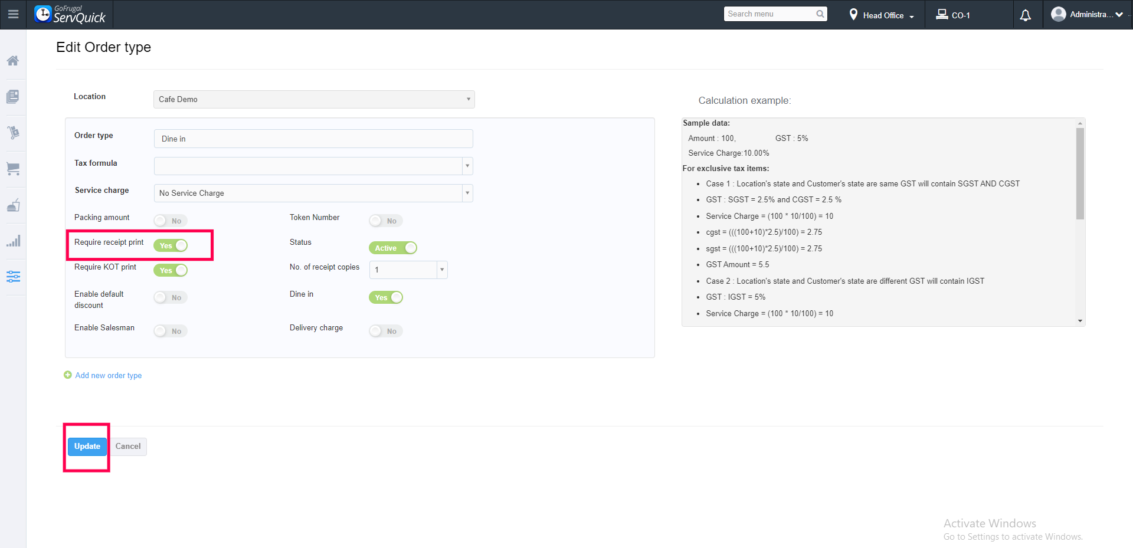Open the Head Office location menu
The height and width of the screenshot is (548, 1133).
pos(882,15)
